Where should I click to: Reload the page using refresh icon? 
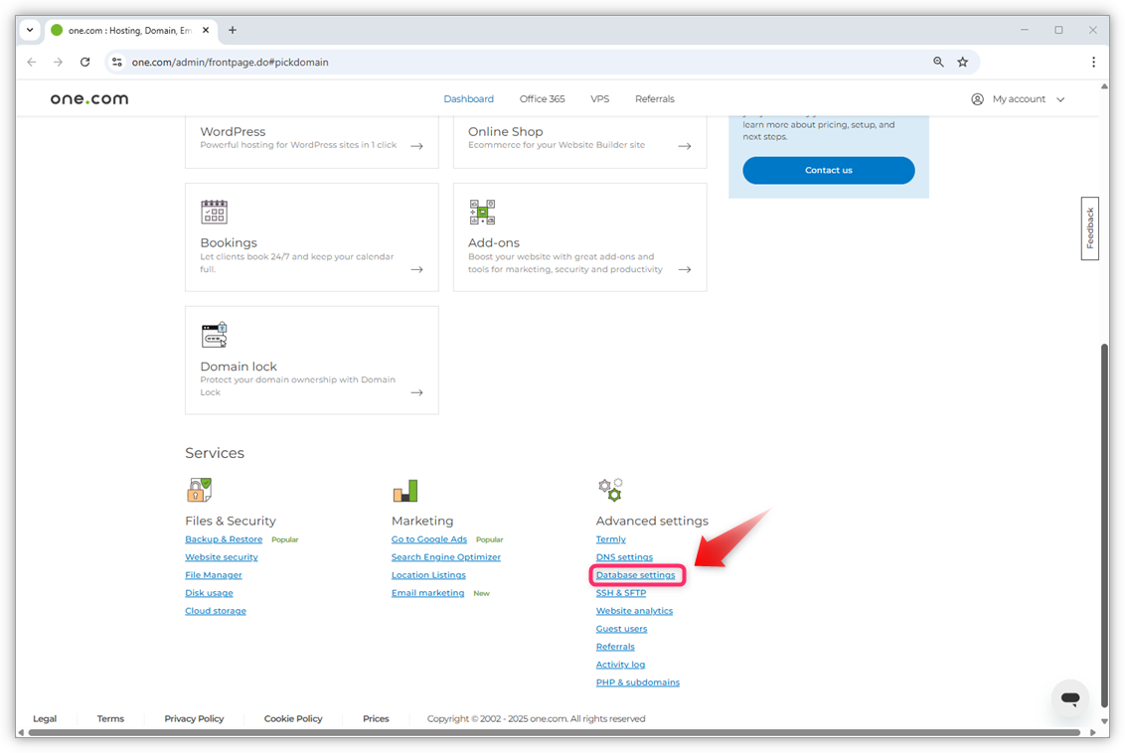(x=84, y=62)
